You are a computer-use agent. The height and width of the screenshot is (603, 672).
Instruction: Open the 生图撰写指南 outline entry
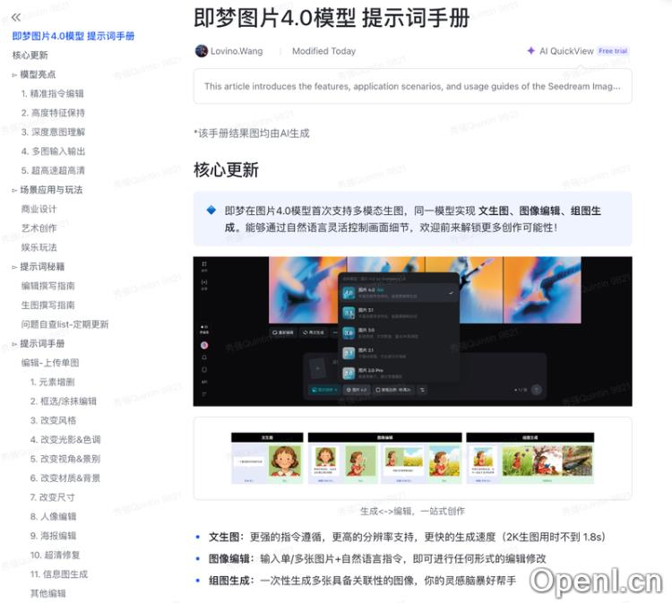pyautogui.click(x=48, y=306)
